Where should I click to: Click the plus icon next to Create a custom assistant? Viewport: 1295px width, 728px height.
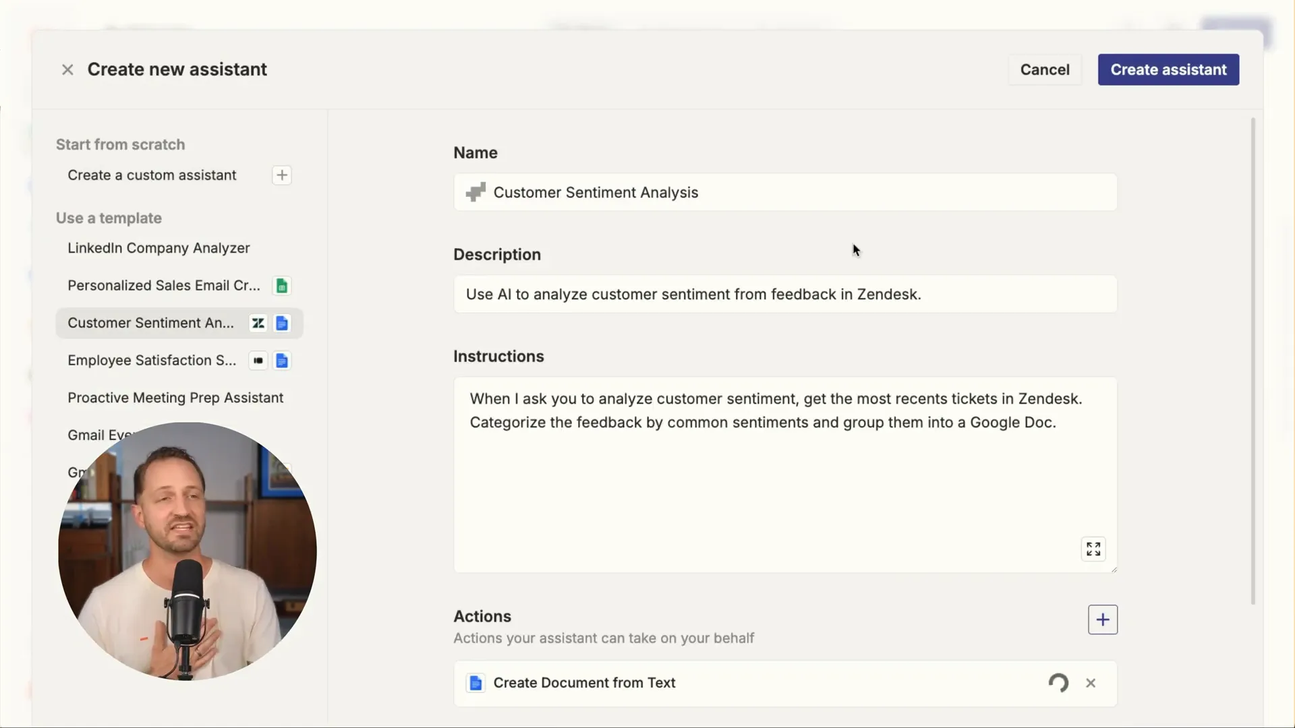282,175
